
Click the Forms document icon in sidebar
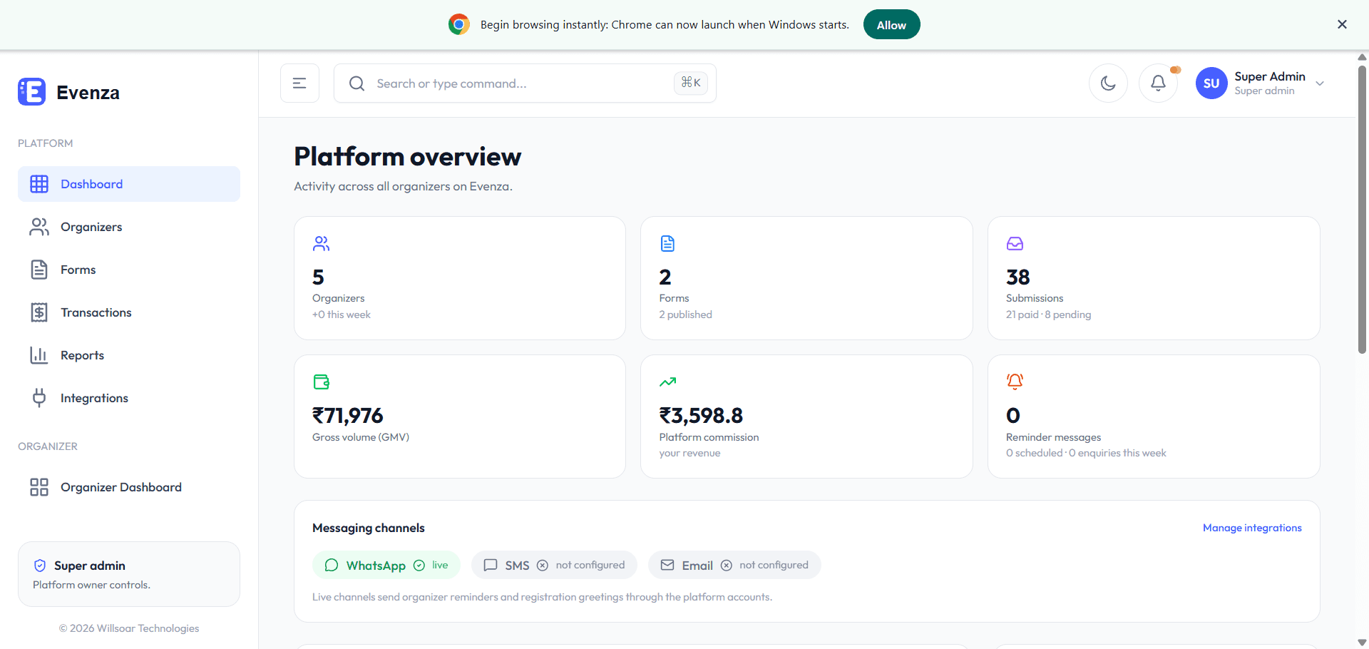(39, 270)
